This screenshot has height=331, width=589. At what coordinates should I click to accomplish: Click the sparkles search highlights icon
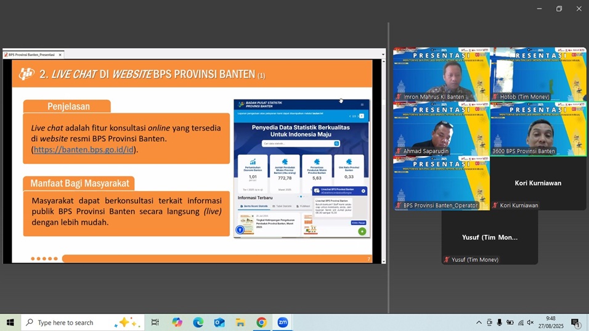tap(127, 322)
